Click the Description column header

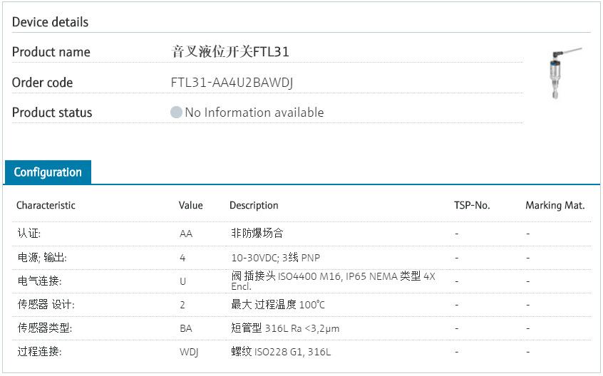[x=254, y=205]
